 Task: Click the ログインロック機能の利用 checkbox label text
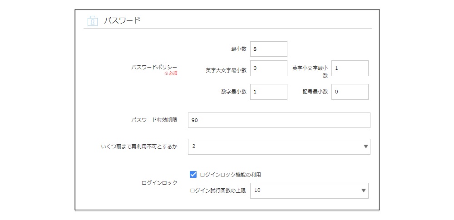[x=231, y=175]
